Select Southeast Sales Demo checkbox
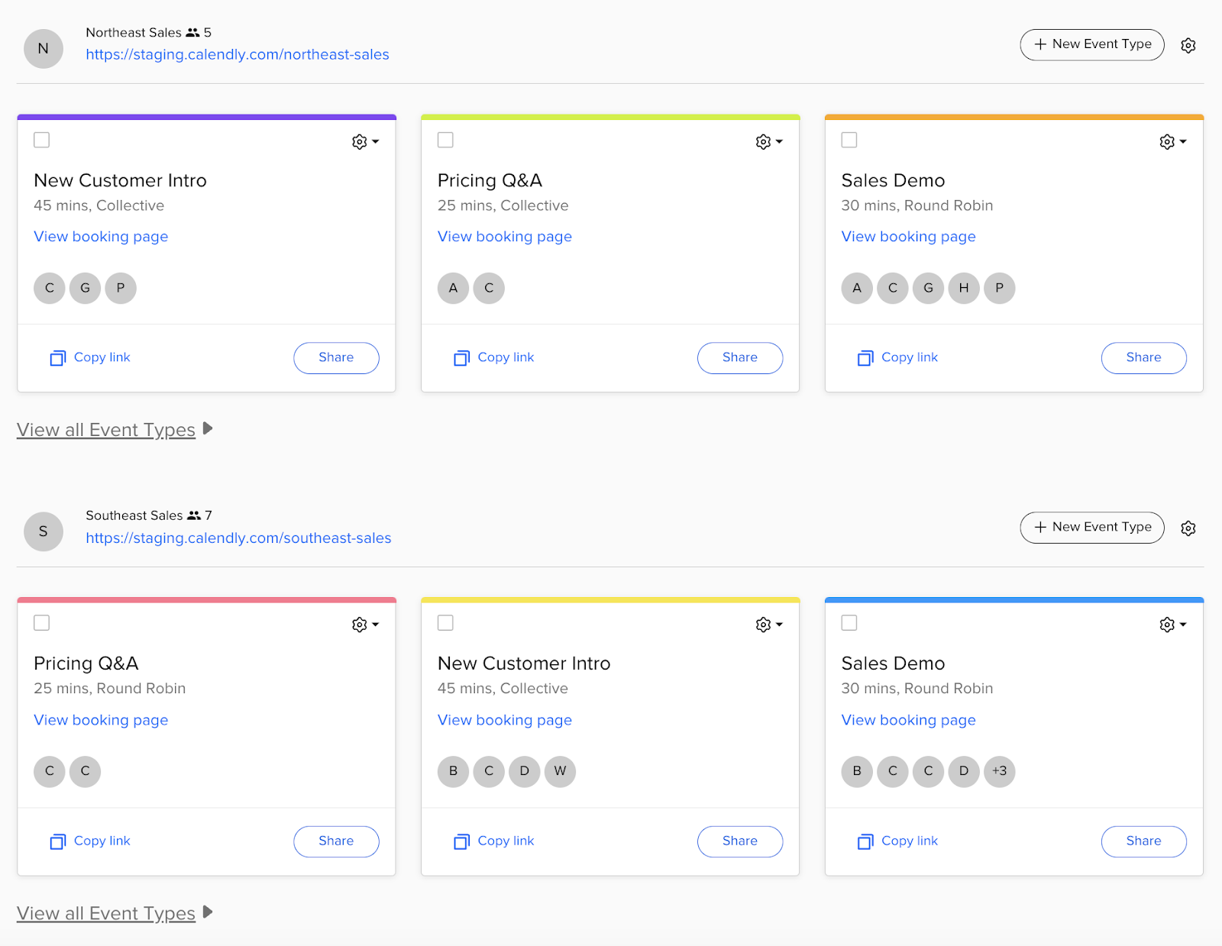This screenshot has height=946, width=1222. (x=849, y=623)
